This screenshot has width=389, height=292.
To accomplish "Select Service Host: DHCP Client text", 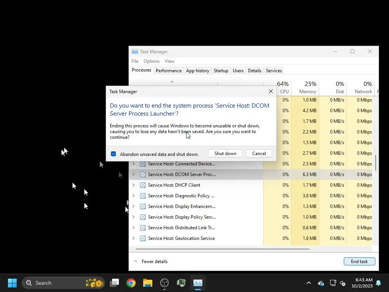I will (x=174, y=185).
